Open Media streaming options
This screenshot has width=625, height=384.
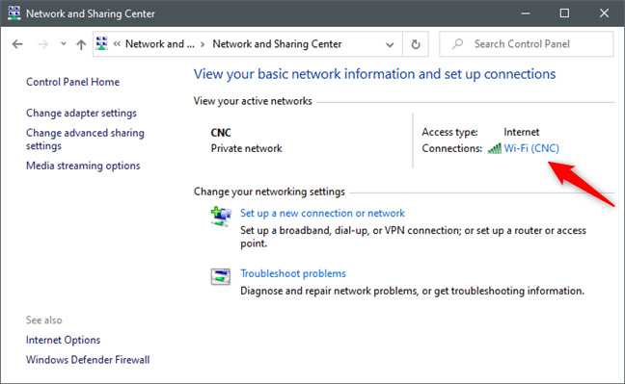83,166
